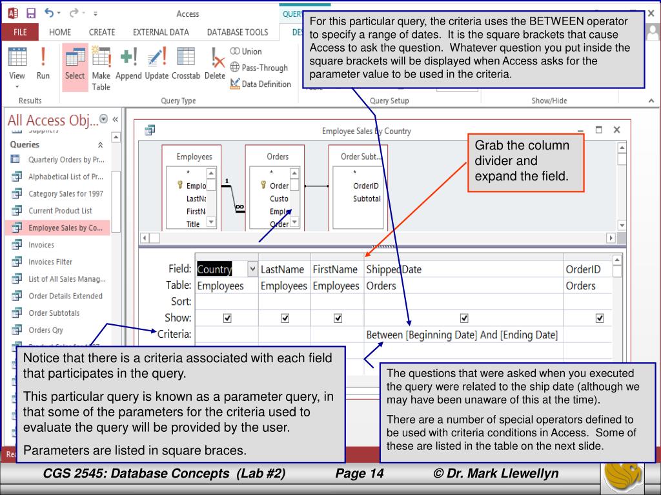Click scroll-down arrow of Employees field list
Image resolution: width=661 pixels, height=495 pixels.
pyautogui.click(x=211, y=222)
